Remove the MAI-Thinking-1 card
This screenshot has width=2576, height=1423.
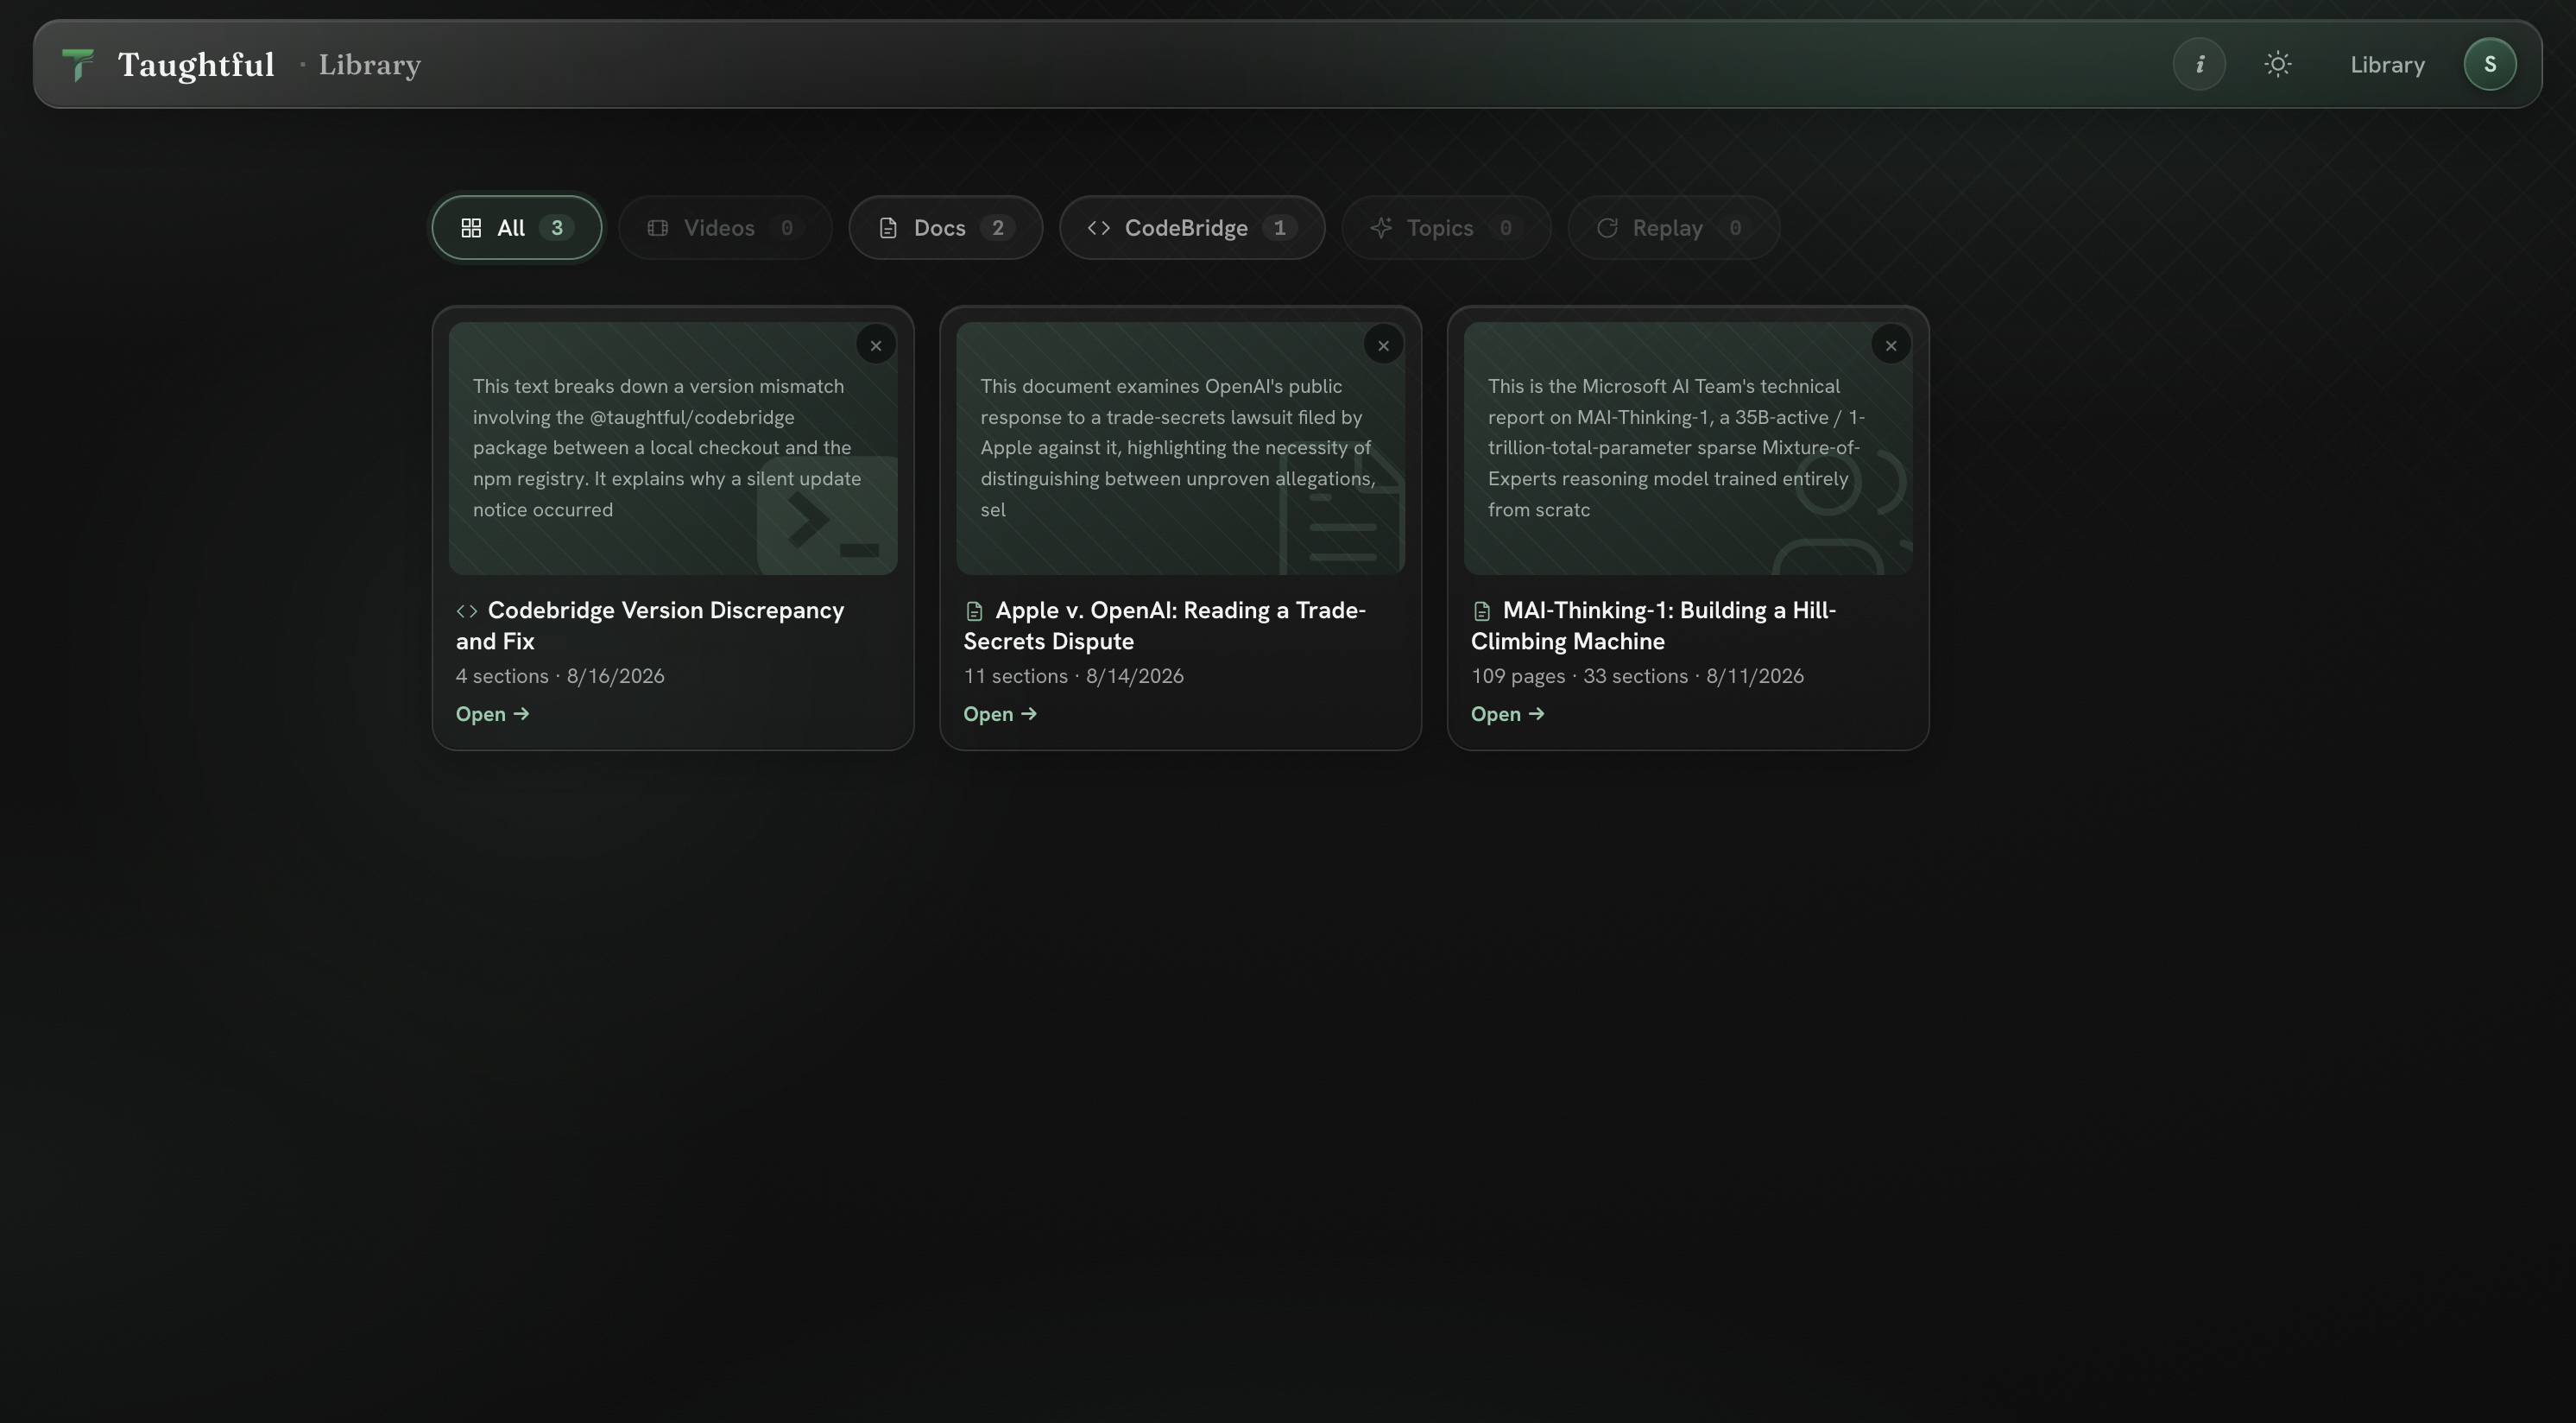(x=1891, y=346)
